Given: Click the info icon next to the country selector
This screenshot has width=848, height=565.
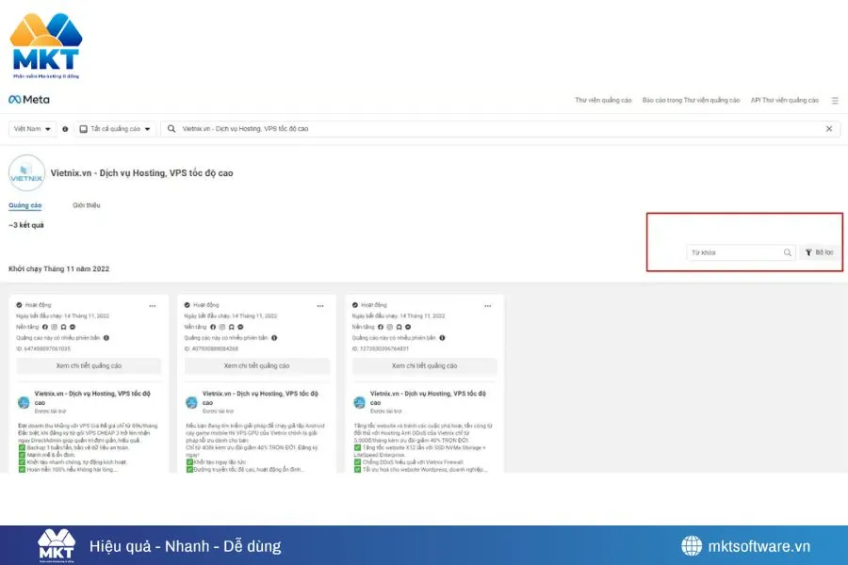Looking at the screenshot, I should [x=65, y=128].
